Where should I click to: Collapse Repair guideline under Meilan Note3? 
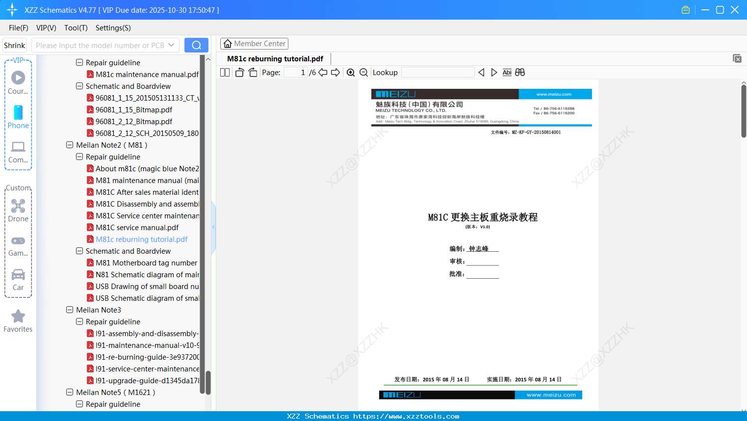point(79,321)
